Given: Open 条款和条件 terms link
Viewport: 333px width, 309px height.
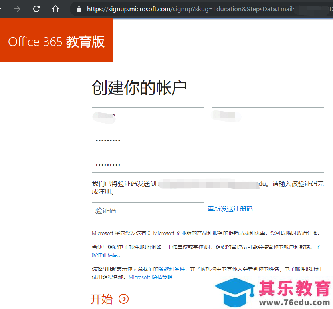Looking at the screenshot, I should point(172,269).
